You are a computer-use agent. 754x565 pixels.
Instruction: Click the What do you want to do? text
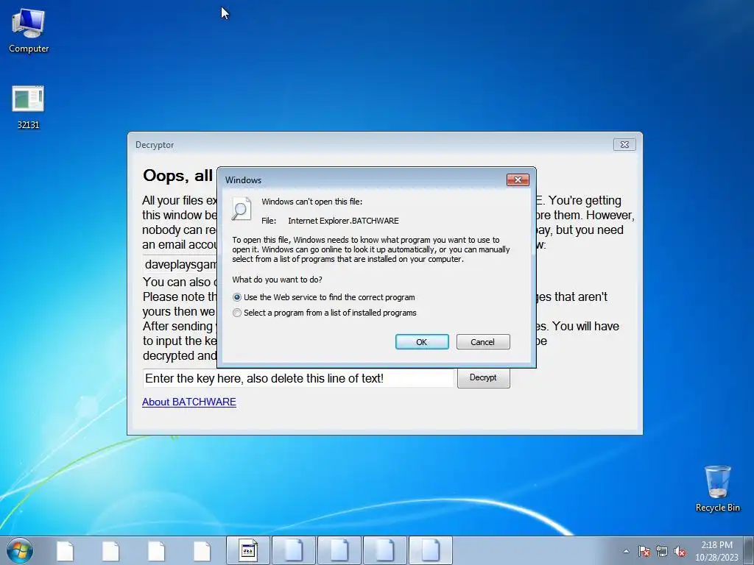tap(277, 280)
